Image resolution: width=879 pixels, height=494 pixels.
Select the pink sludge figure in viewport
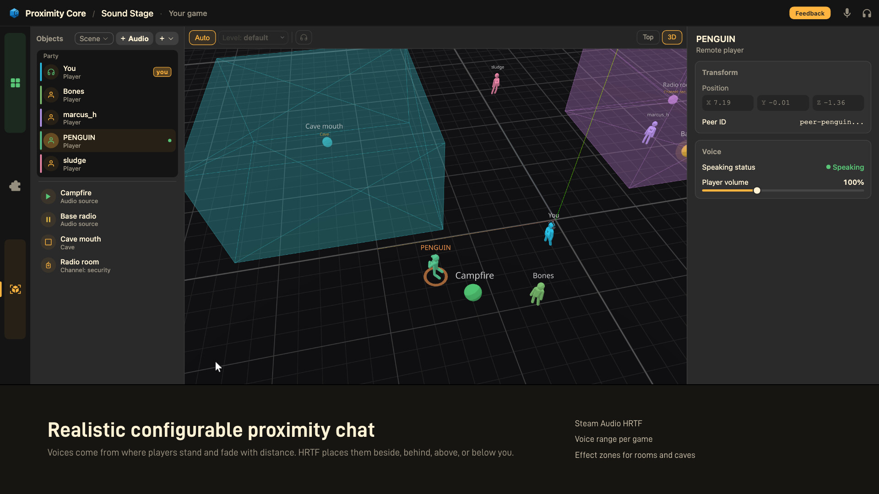click(x=496, y=83)
